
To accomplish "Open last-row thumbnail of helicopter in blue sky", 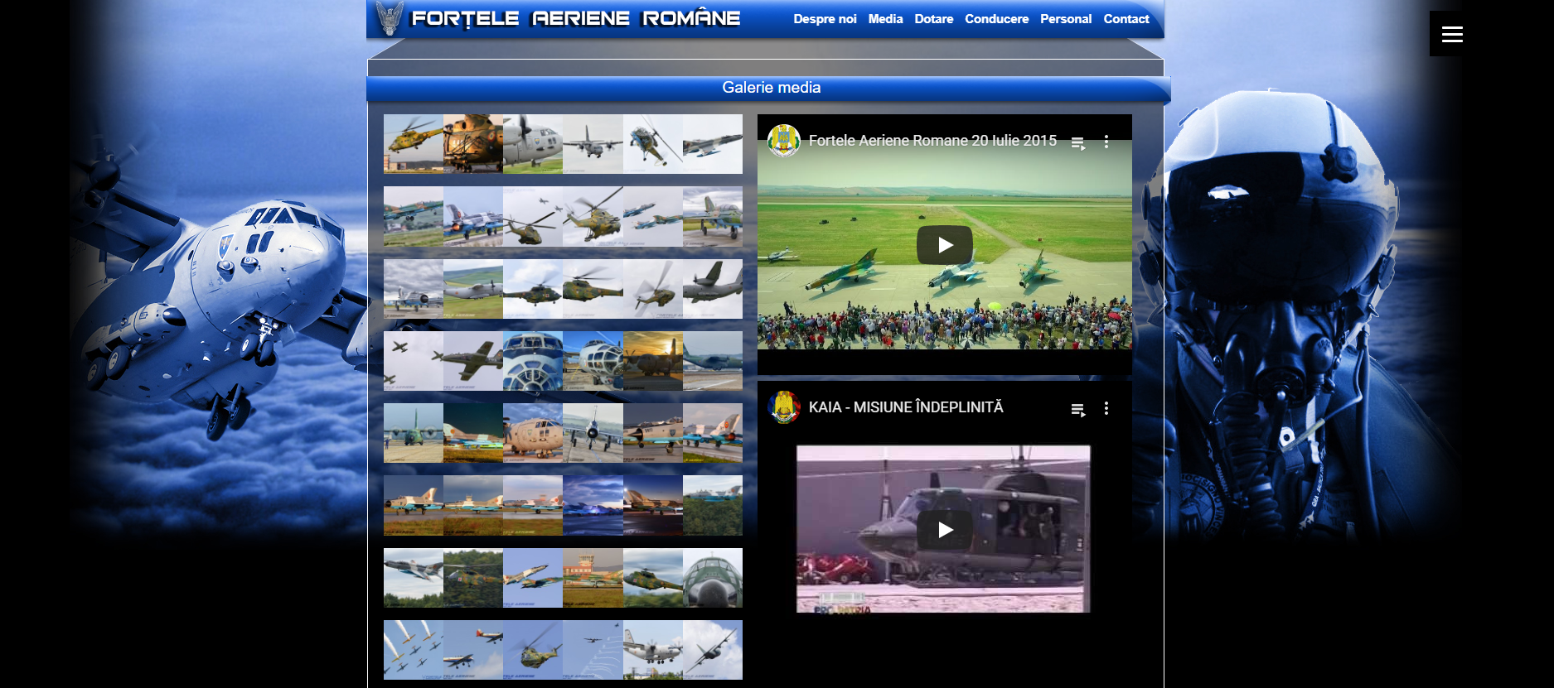I will click(x=533, y=650).
